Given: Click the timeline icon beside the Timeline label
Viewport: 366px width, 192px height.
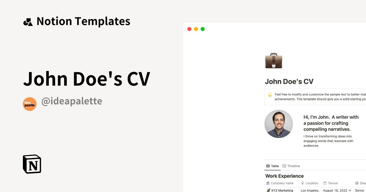Looking at the screenshot, I should coord(284,166).
